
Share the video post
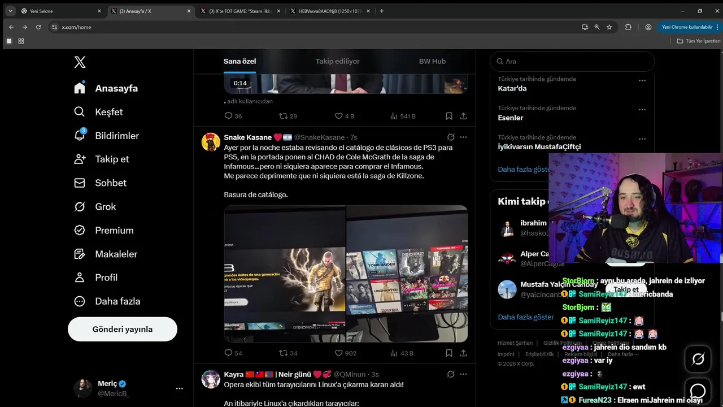pos(464,116)
